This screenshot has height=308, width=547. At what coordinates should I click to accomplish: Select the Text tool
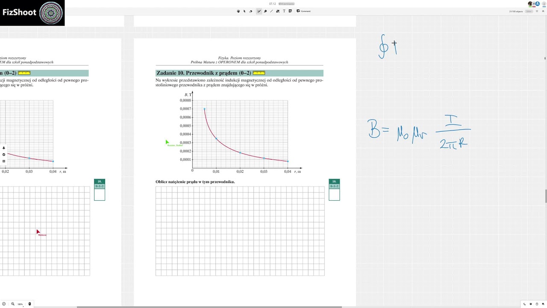284,11
